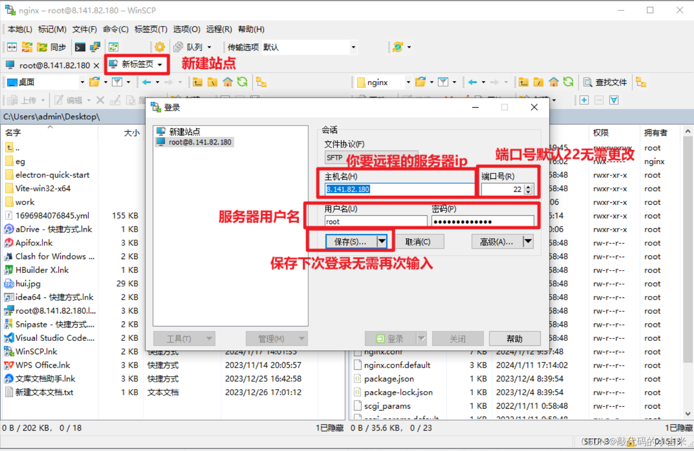Select saved site root@8.141.82.180 in list
This screenshot has width=694, height=451.
coord(194,142)
